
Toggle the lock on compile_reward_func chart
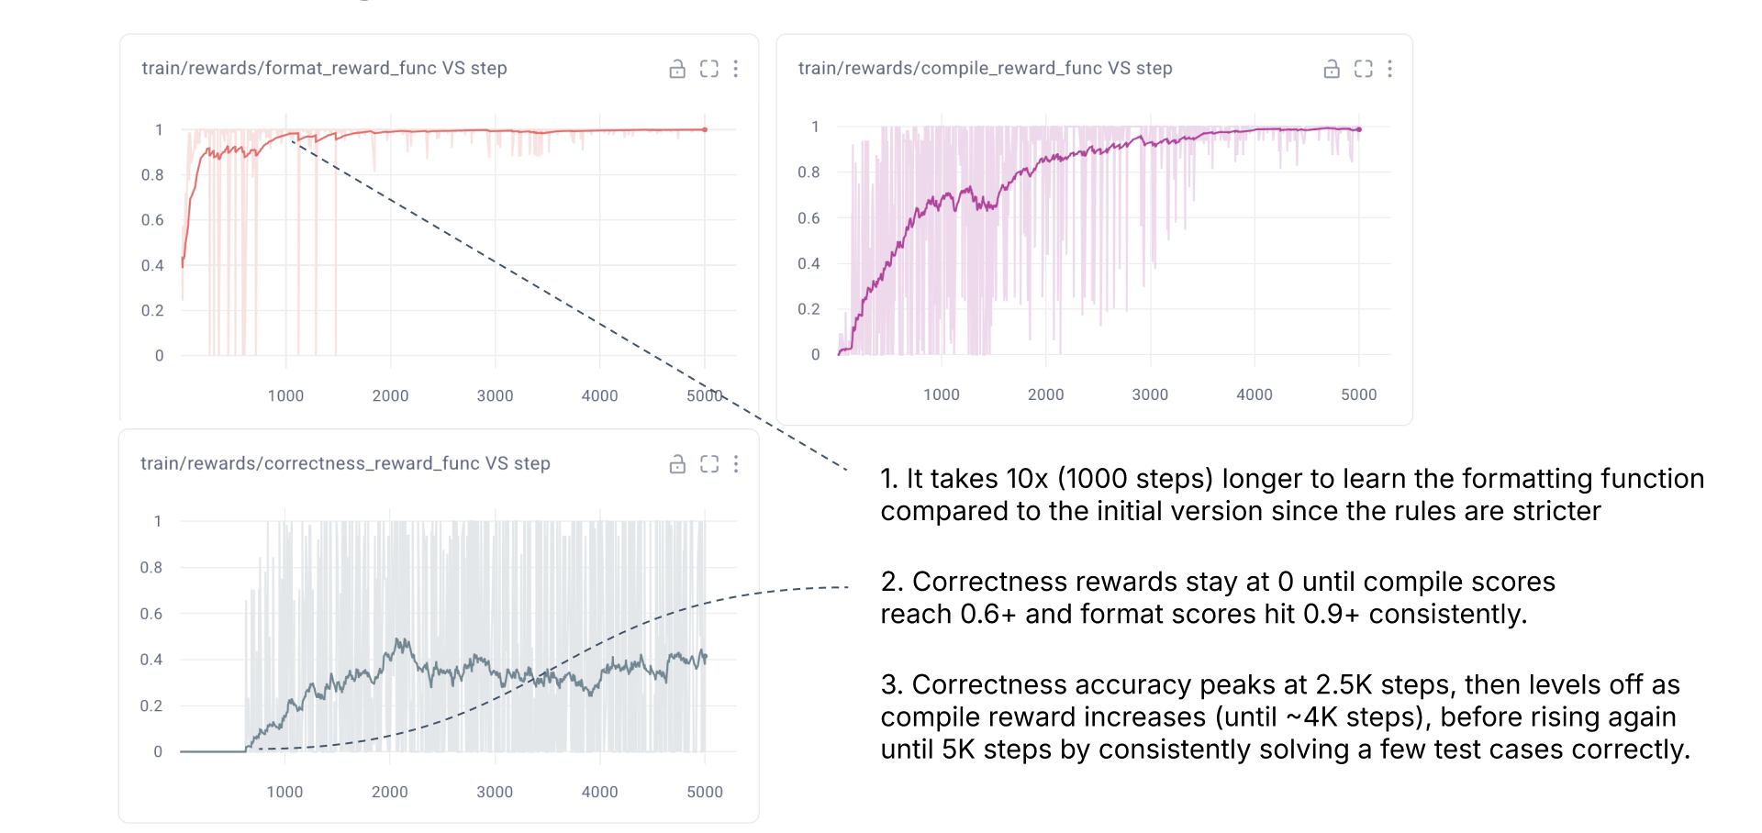(x=1332, y=69)
